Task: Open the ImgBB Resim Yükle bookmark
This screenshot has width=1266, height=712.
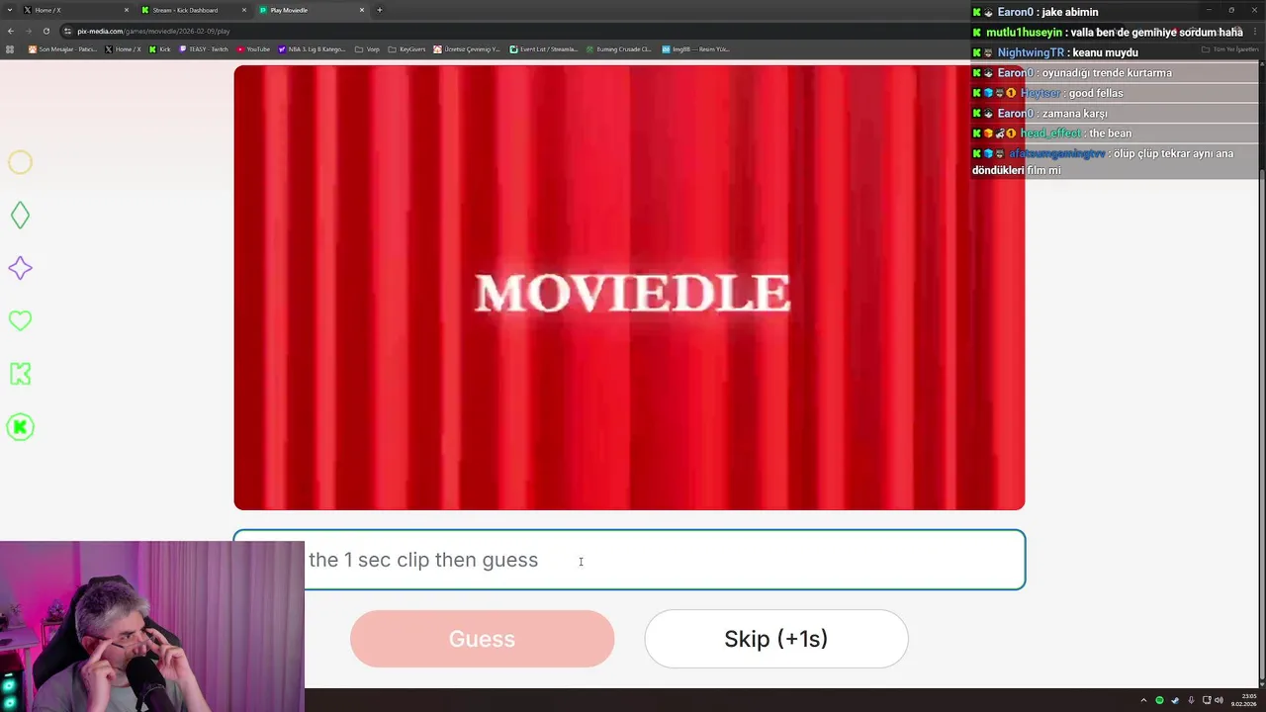Action: click(x=695, y=48)
